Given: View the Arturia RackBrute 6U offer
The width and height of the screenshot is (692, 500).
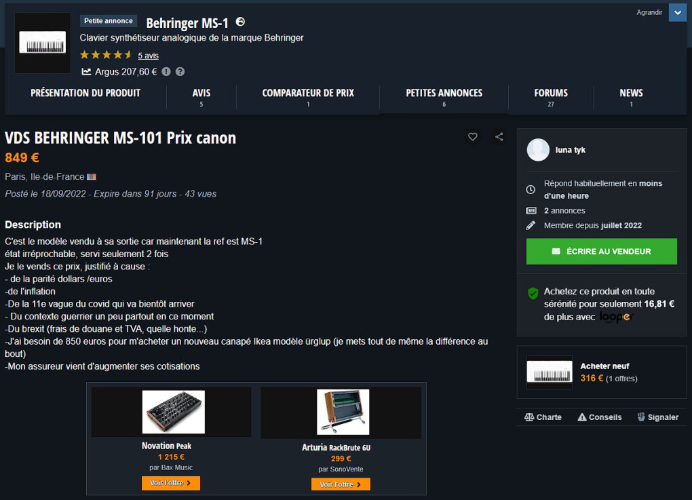Looking at the screenshot, I should [x=341, y=484].
